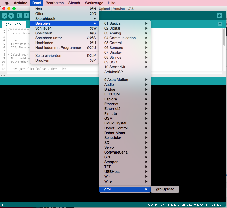Expand the Robot Motor examples
Screen dimensions: 227x208
125,133
